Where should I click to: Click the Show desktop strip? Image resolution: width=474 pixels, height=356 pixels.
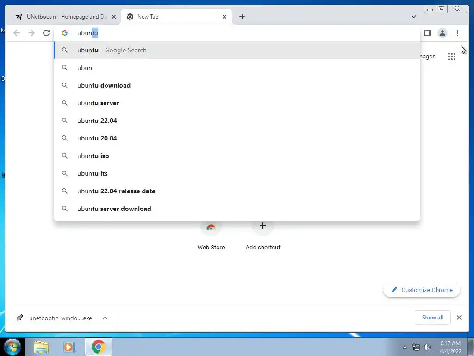(x=471, y=347)
